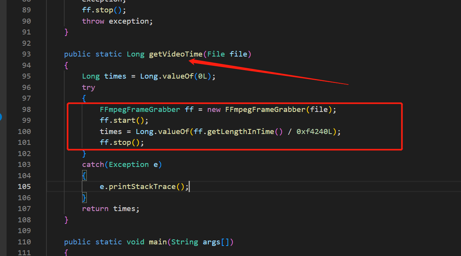Click the String type in main arguments
Screen dimensions: 461x256
pyautogui.click(x=184, y=242)
